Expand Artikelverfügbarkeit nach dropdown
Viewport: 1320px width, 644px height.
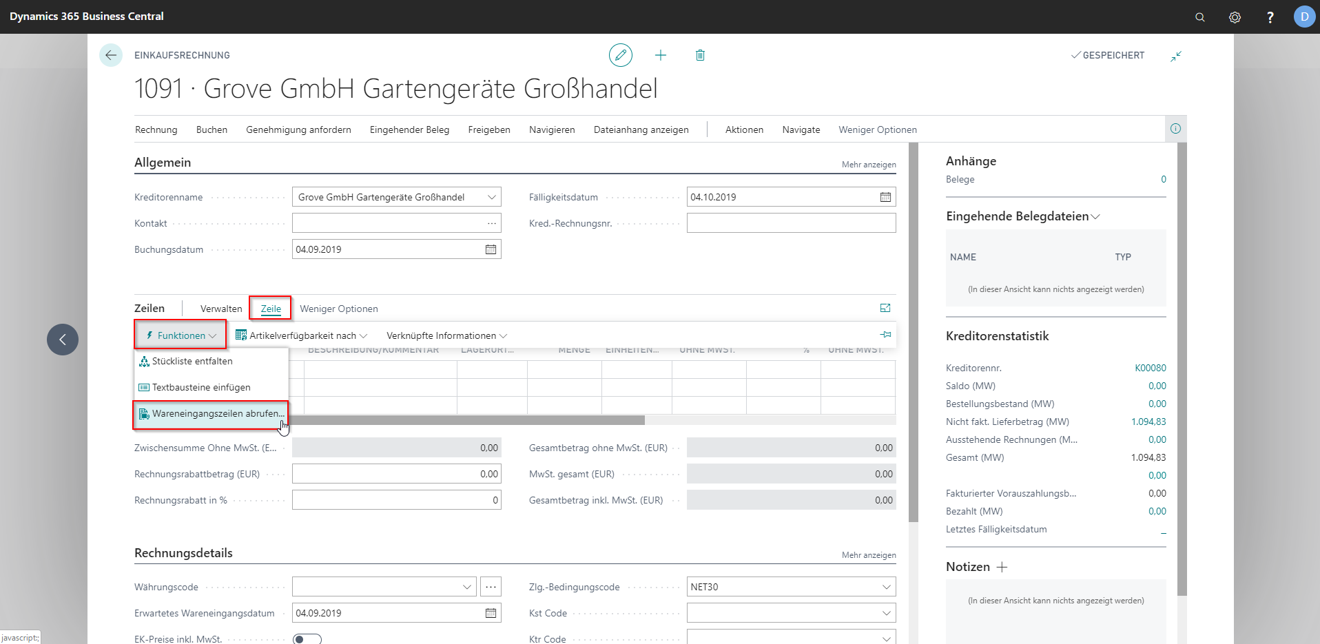tap(301, 335)
